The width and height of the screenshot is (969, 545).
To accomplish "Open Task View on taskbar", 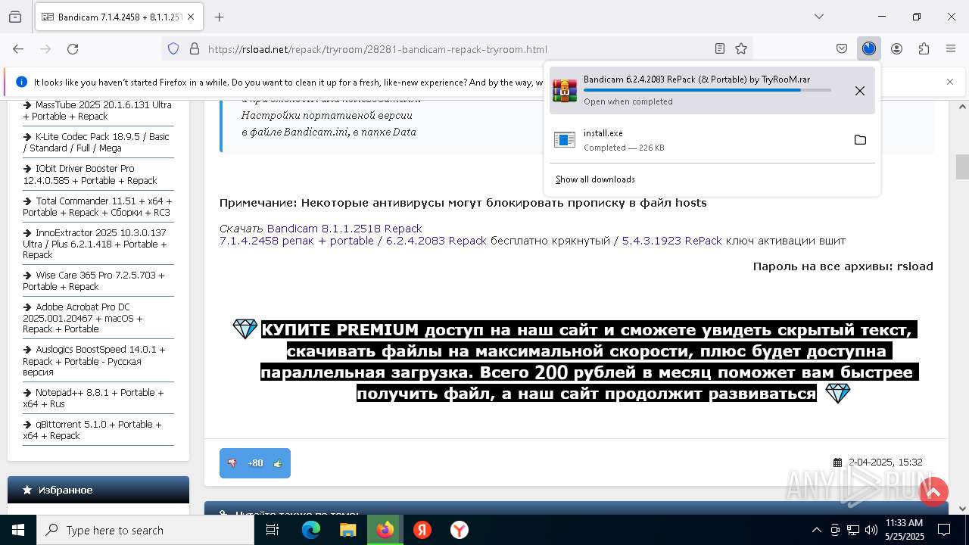I will (273, 530).
